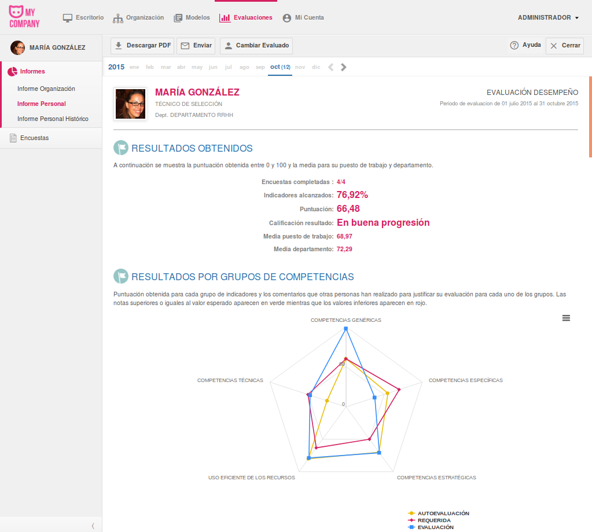Click the 4/4 encuestas completadas value
Screen dimensions: 592x532
[x=341, y=182]
